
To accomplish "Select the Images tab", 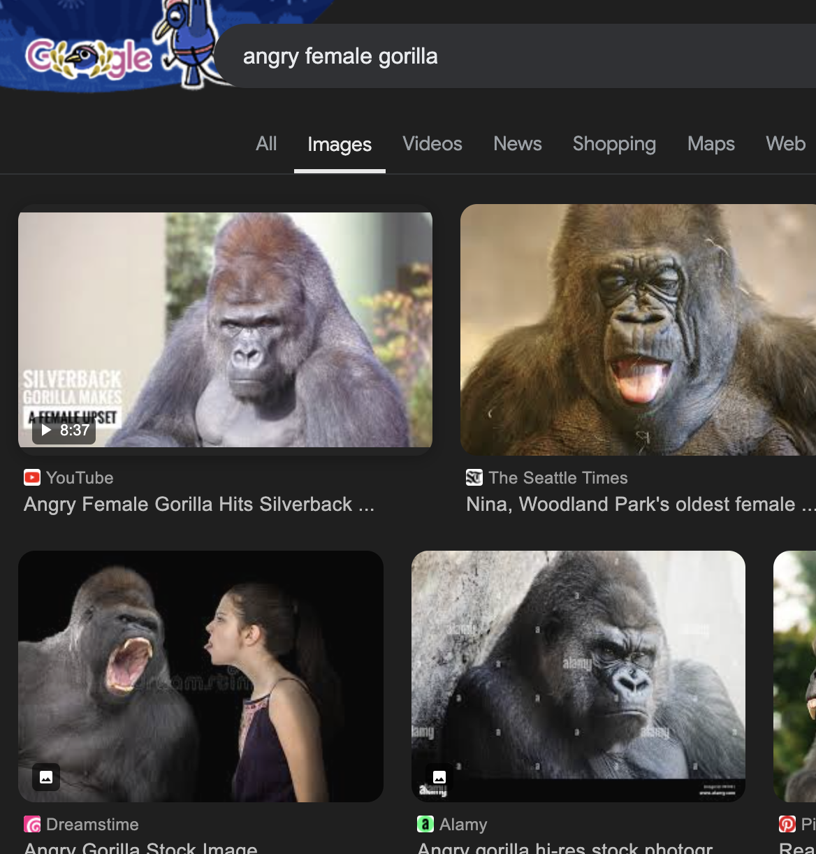I will (x=340, y=145).
